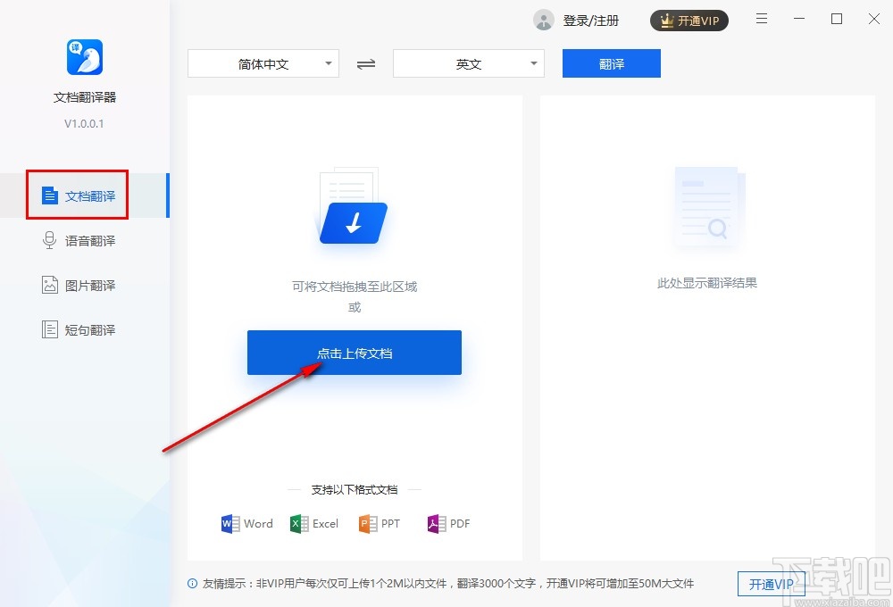Click the microphone icon for voice translation
The width and height of the screenshot is (893, 607).
pos(49,240)
